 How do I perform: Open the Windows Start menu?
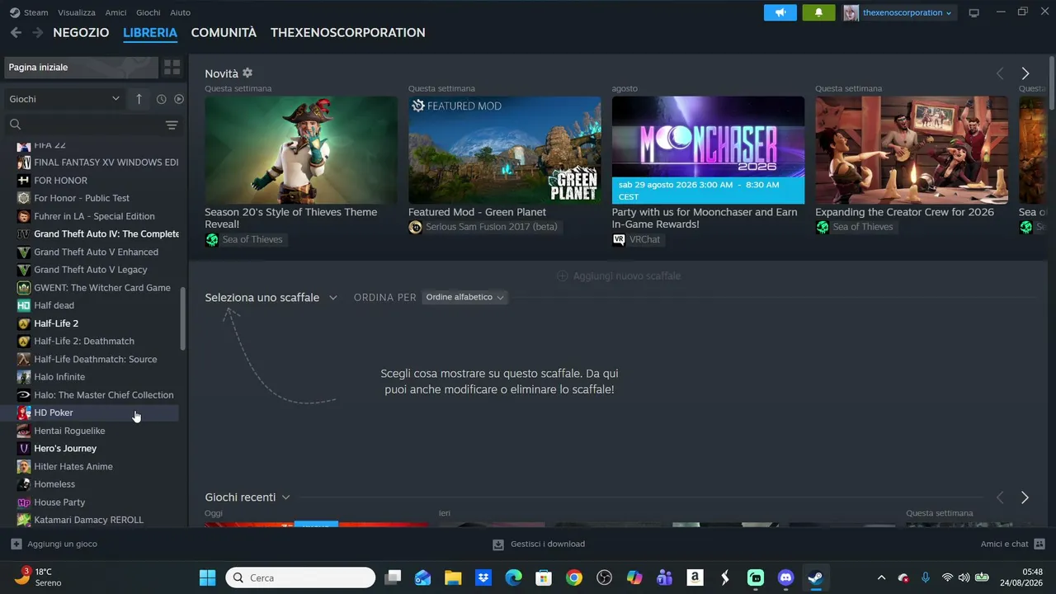click(207, 577)
